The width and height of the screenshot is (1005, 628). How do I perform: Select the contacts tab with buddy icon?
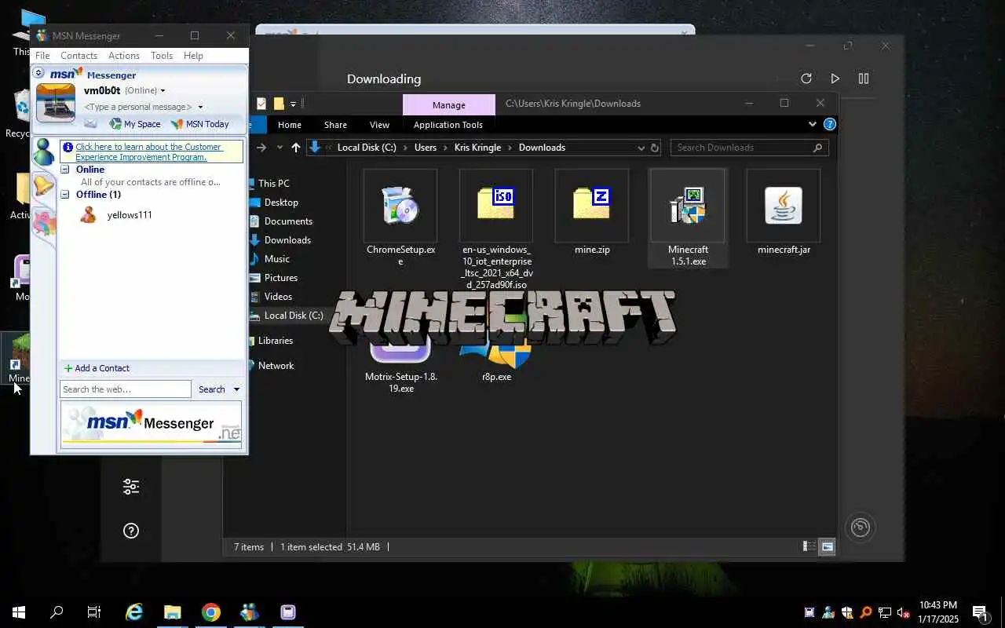point(43,152)
